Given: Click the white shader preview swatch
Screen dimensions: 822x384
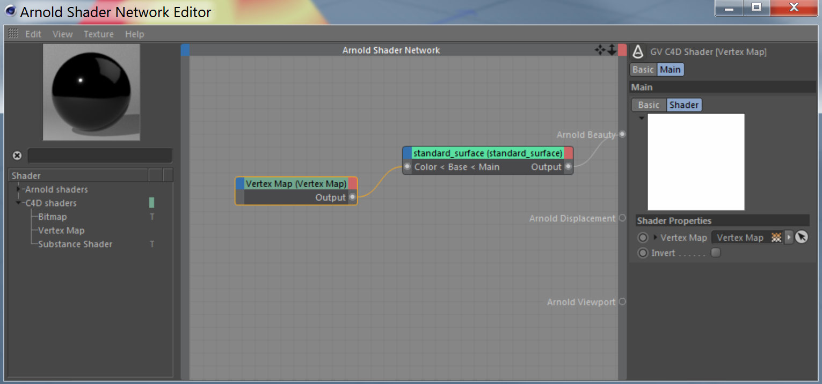Looking at the screenshot, I should [696, 162].
